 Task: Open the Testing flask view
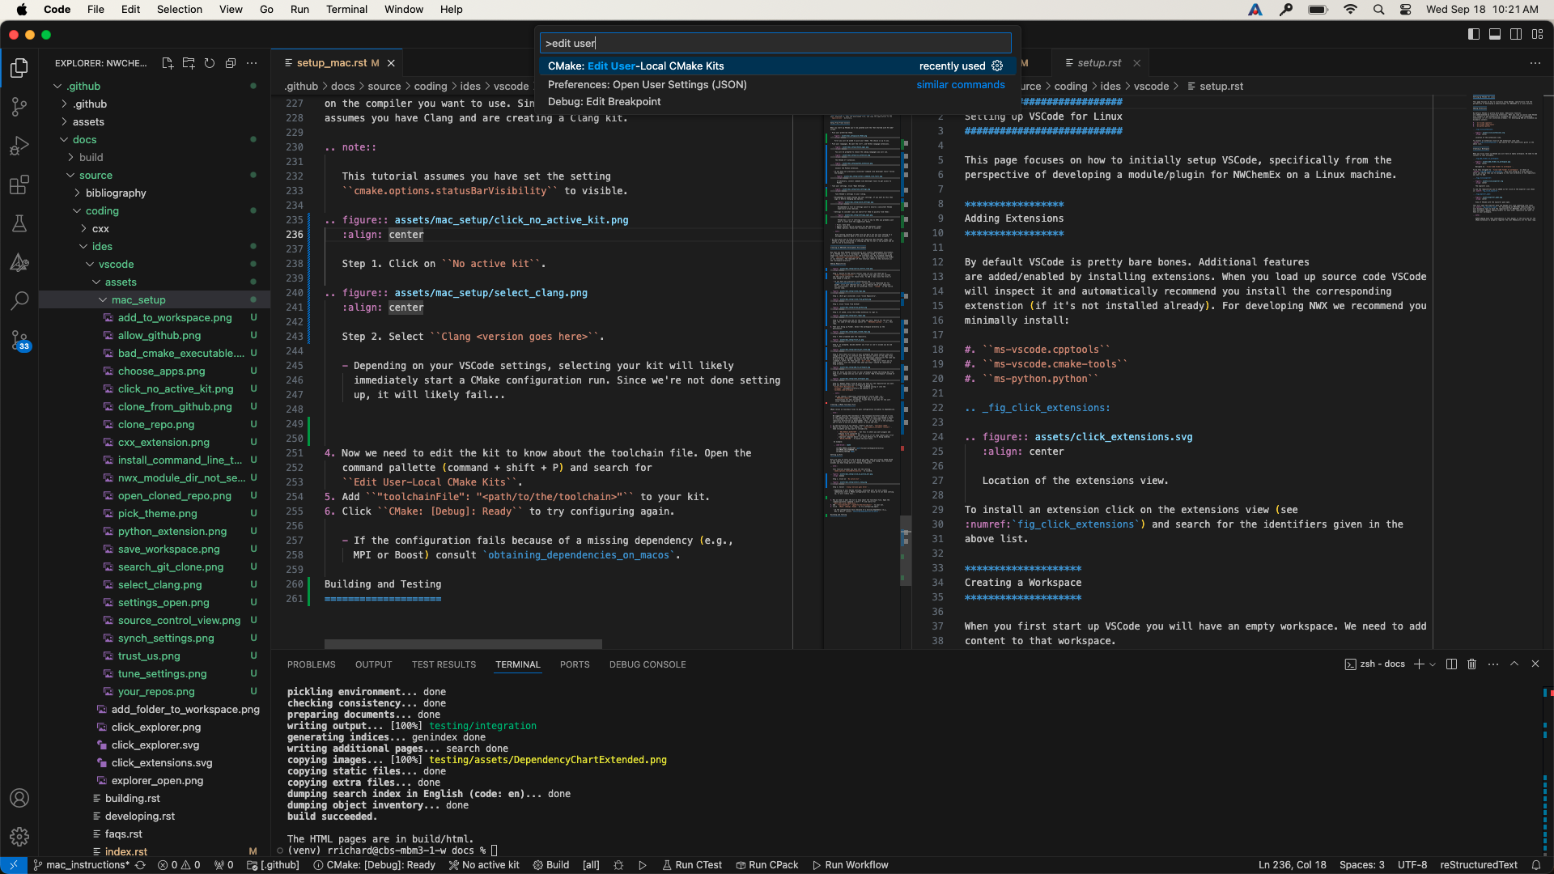19,223
